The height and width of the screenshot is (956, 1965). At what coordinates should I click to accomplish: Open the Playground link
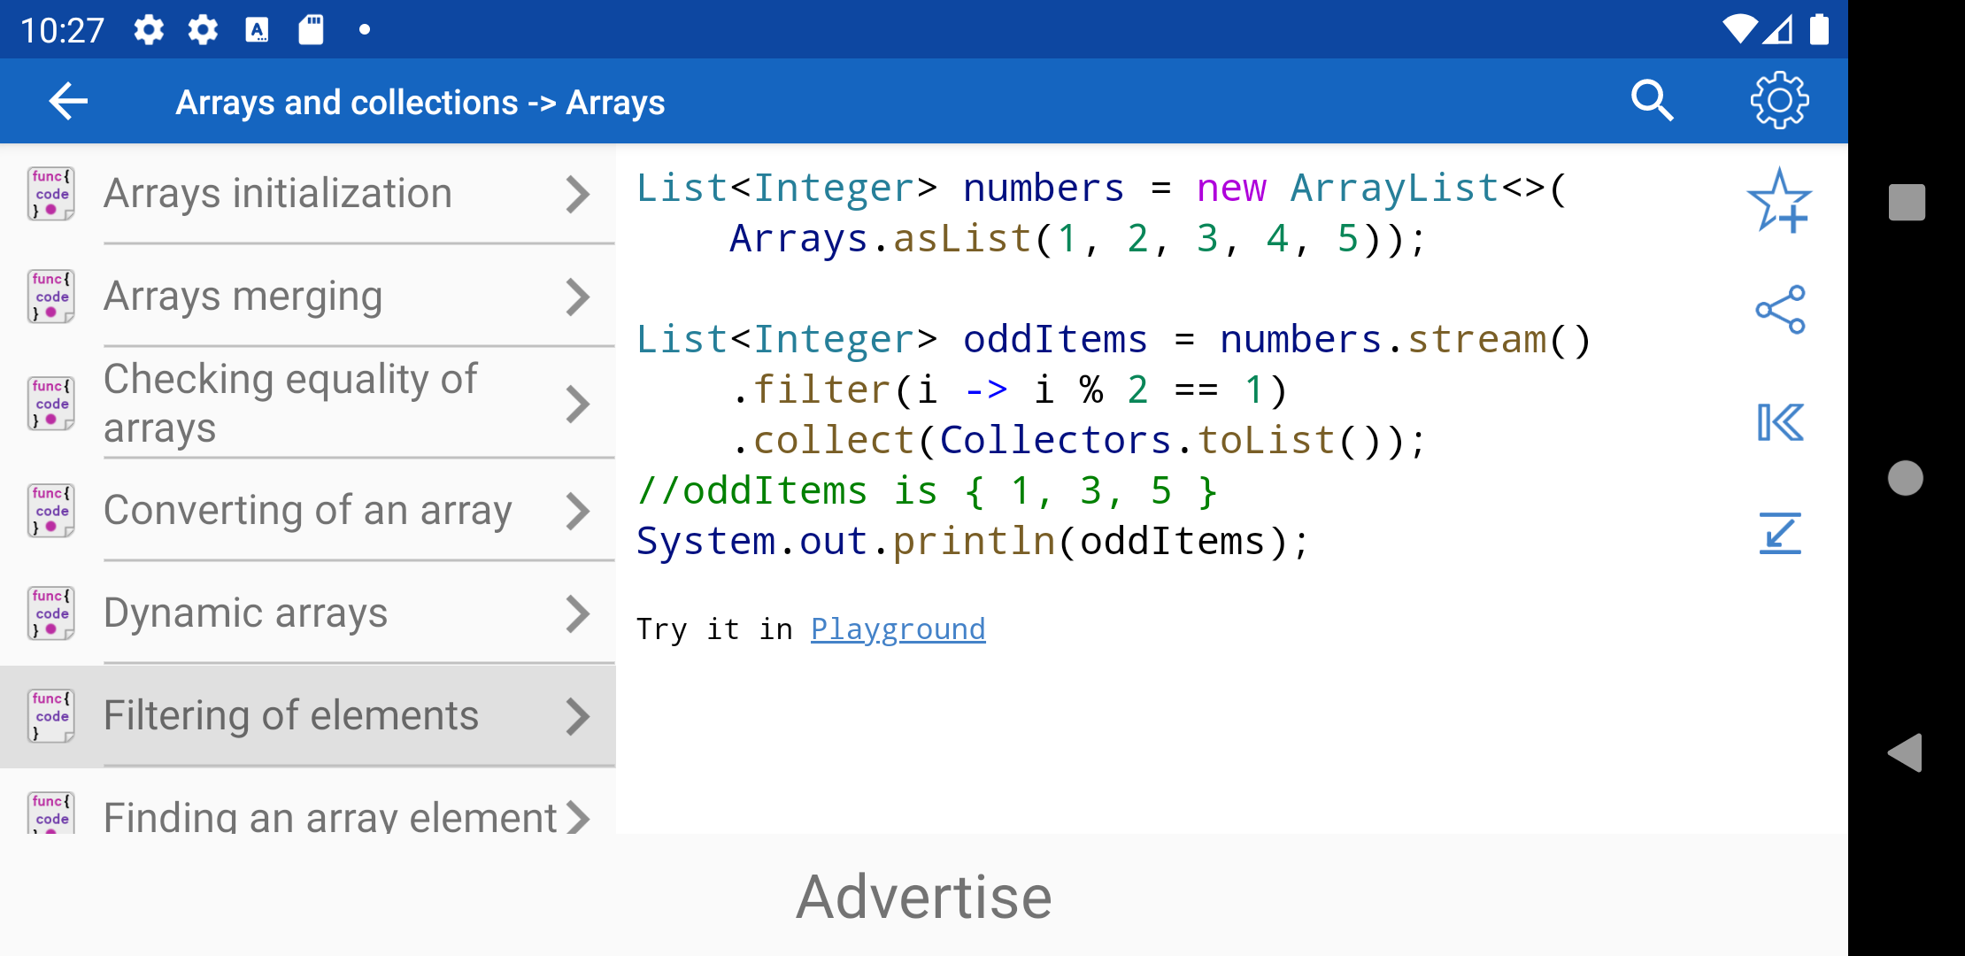click(x=898, y=629)
